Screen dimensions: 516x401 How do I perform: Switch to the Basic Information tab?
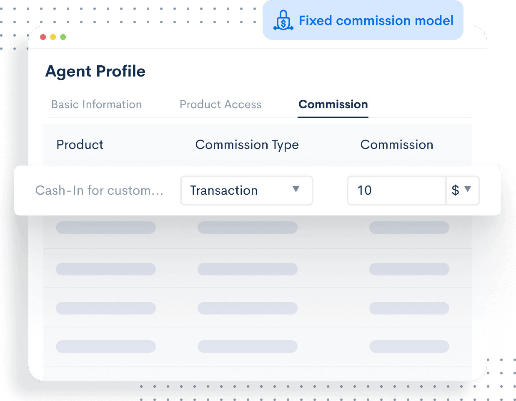(96, 104)
